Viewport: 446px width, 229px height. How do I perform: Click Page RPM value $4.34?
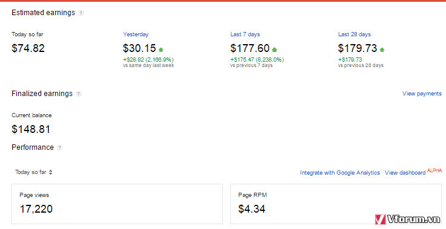tap(251, 209)
